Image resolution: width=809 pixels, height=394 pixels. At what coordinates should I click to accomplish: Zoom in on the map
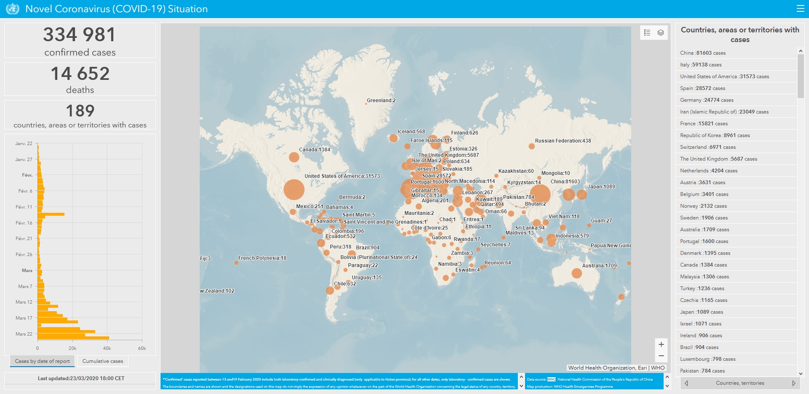pos(661,344)
